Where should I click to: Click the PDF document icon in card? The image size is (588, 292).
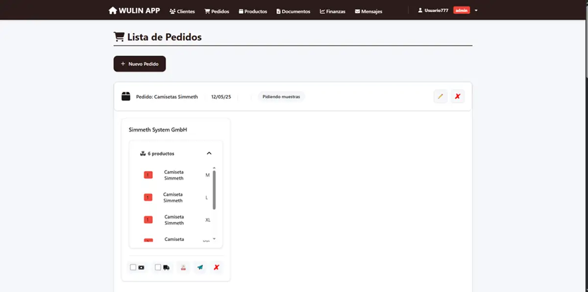183,268
